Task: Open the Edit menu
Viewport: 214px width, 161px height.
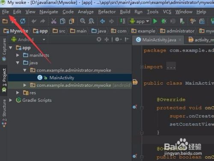Action: tap(17, 12)
